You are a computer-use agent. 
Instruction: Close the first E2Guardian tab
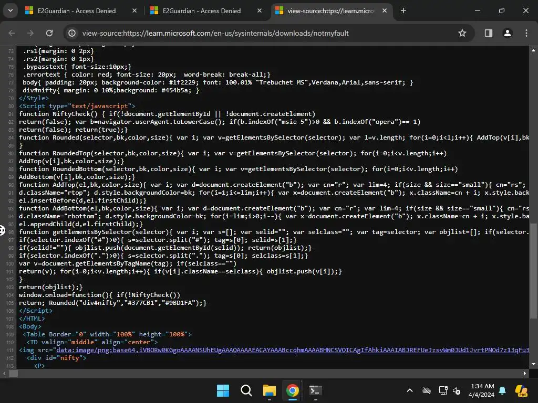pos(134,10)
